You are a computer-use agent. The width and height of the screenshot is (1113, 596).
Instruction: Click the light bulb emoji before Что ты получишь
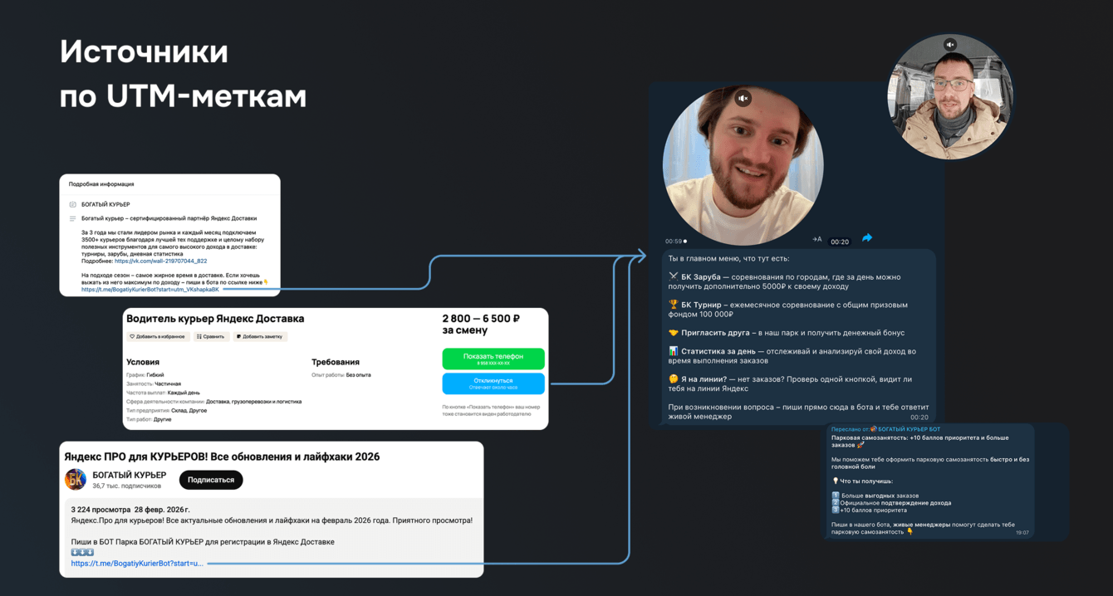point(835,481)
